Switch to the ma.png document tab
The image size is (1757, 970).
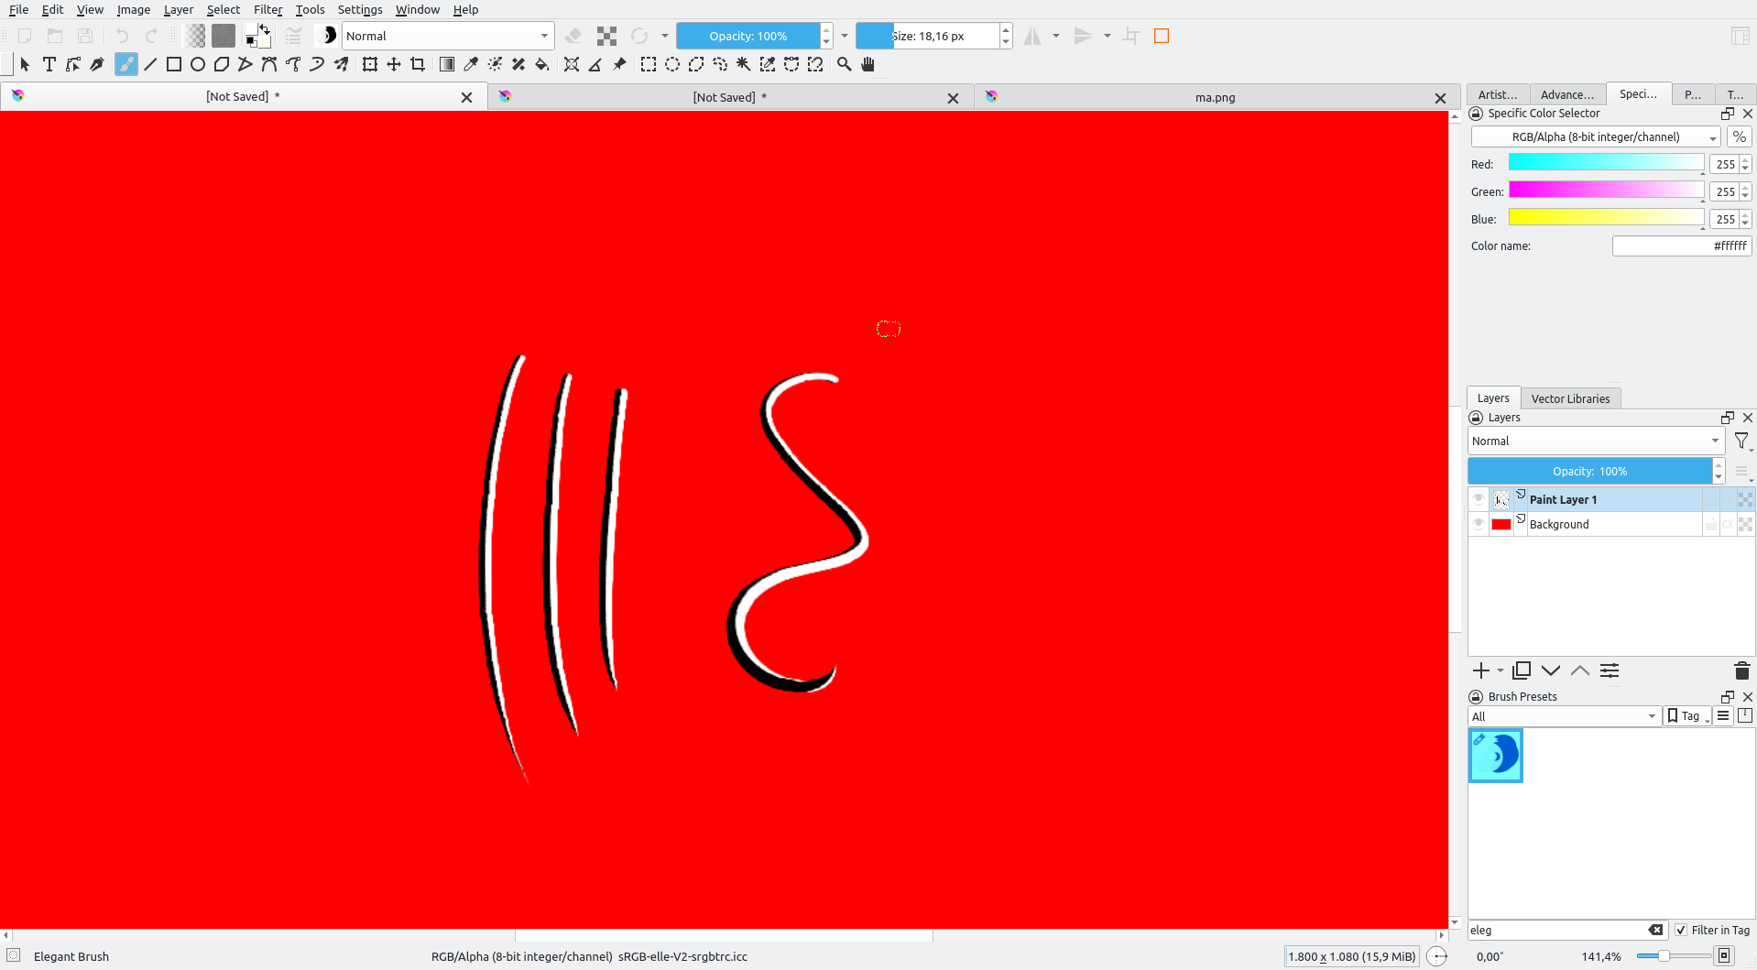pyautogui.click(x=1214, y=97)
